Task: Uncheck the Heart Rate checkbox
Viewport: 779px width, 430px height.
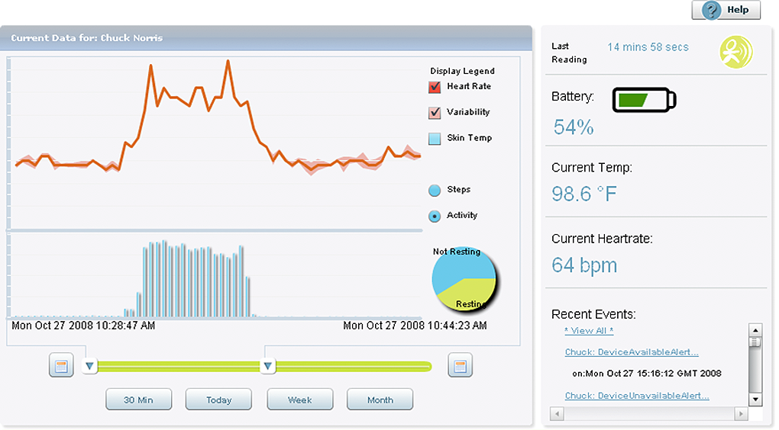Action: (x=435, y=87)
